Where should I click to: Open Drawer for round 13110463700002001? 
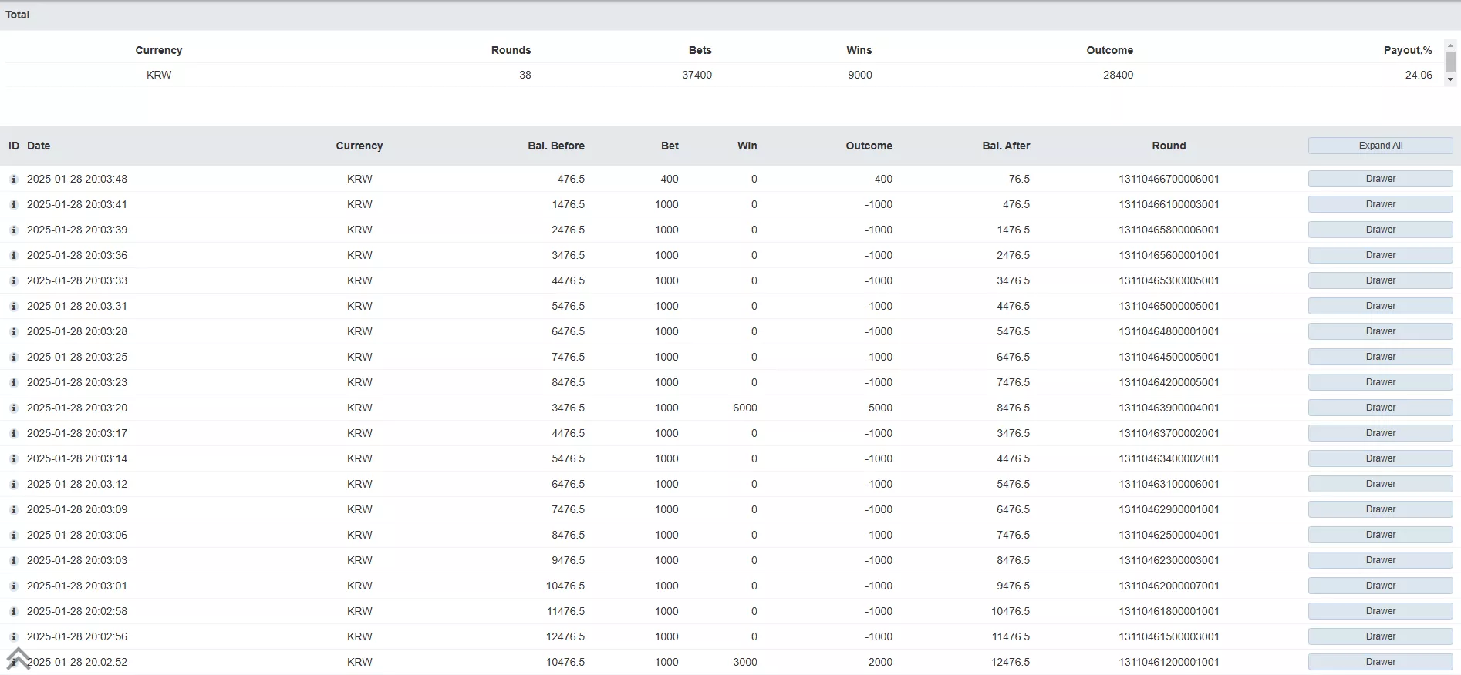(1380, 433)
